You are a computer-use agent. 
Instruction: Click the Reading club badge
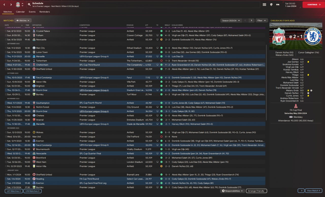(34, 179)
